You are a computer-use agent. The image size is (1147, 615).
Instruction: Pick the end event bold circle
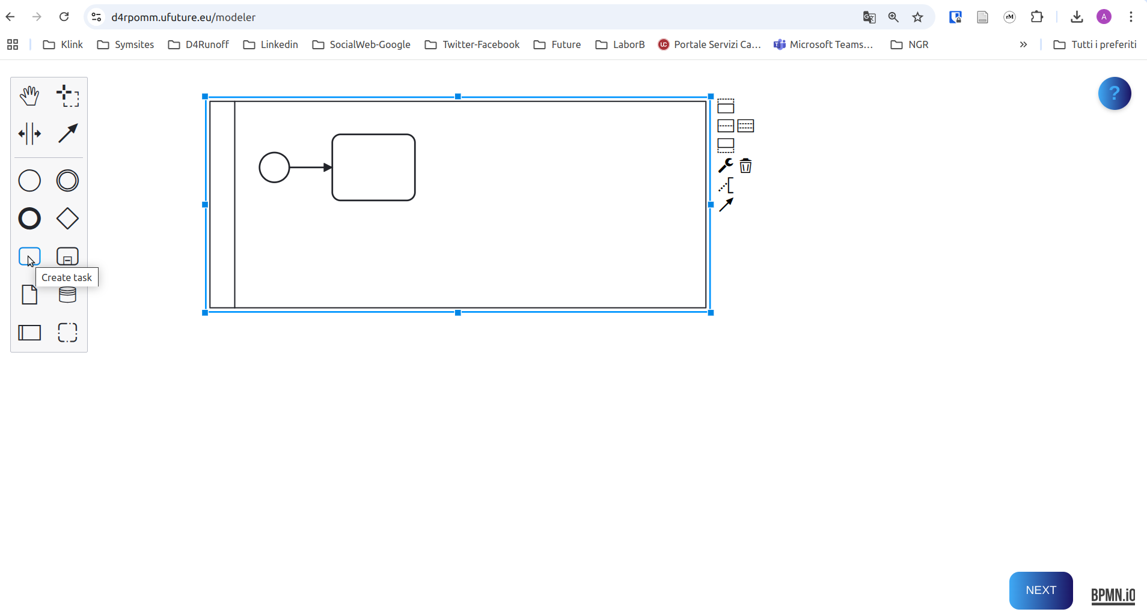(x=29, y=219)
